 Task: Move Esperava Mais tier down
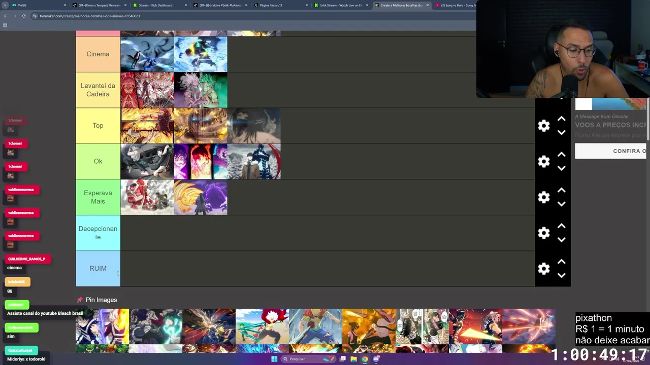(x=561, y=204)
